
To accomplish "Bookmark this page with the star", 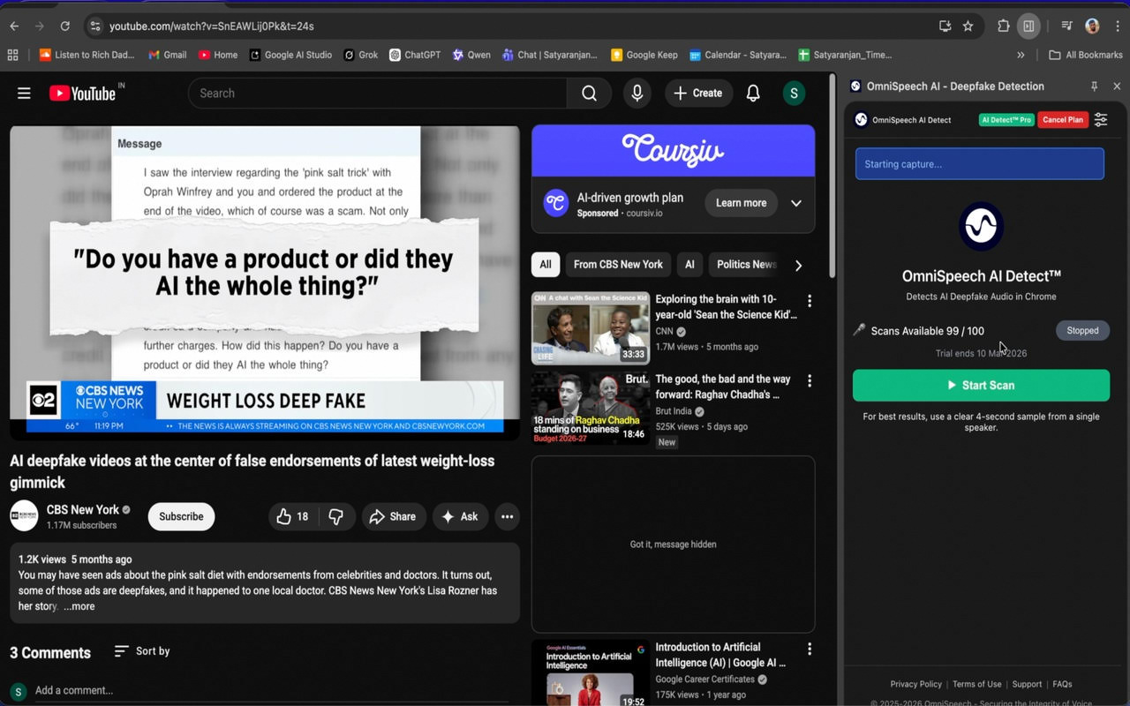I will pos(968,26).
